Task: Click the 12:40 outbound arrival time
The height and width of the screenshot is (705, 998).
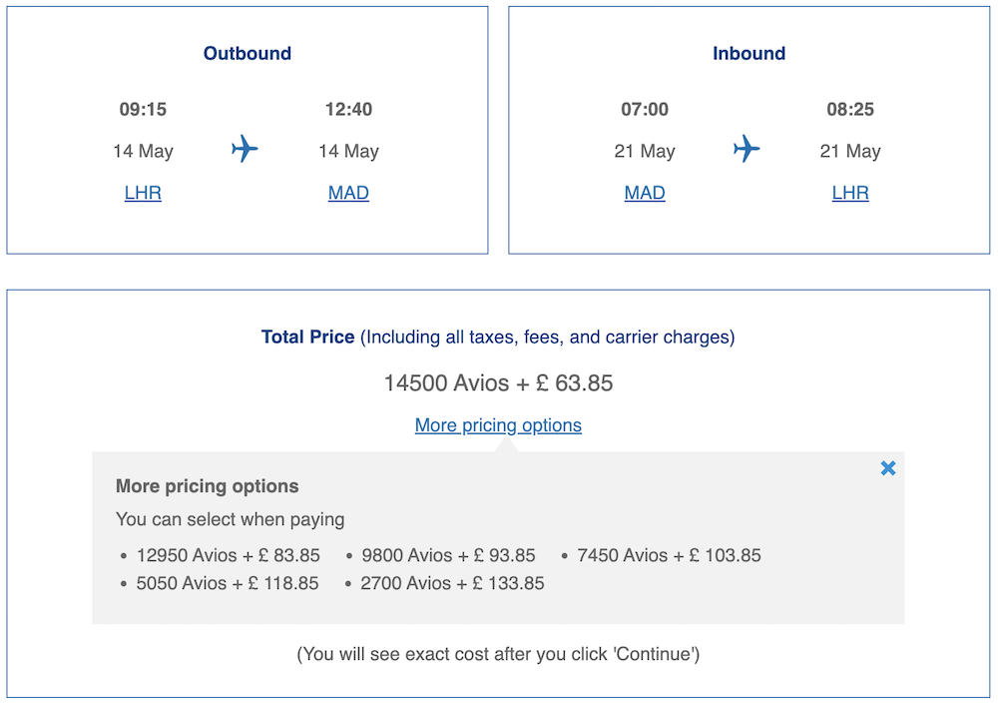Action: (x=348, y=110)
